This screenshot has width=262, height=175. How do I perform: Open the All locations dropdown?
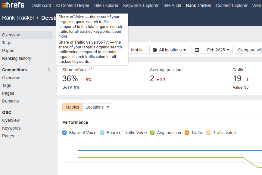(x=169, y=50)
